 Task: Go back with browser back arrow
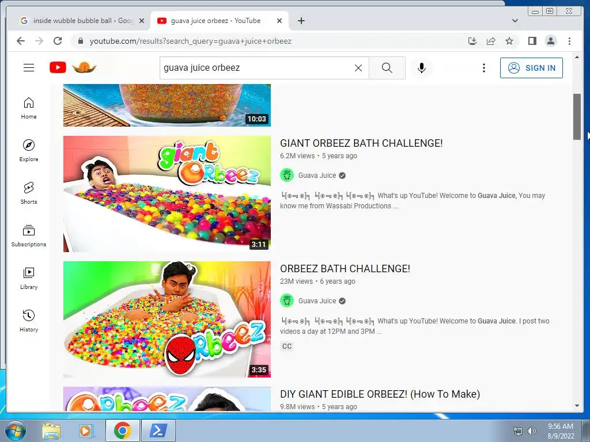click(21, 41)
